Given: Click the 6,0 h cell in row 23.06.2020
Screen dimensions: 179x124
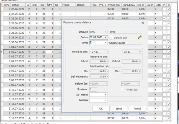Looking at the screenshot, I should coord(140,9).
